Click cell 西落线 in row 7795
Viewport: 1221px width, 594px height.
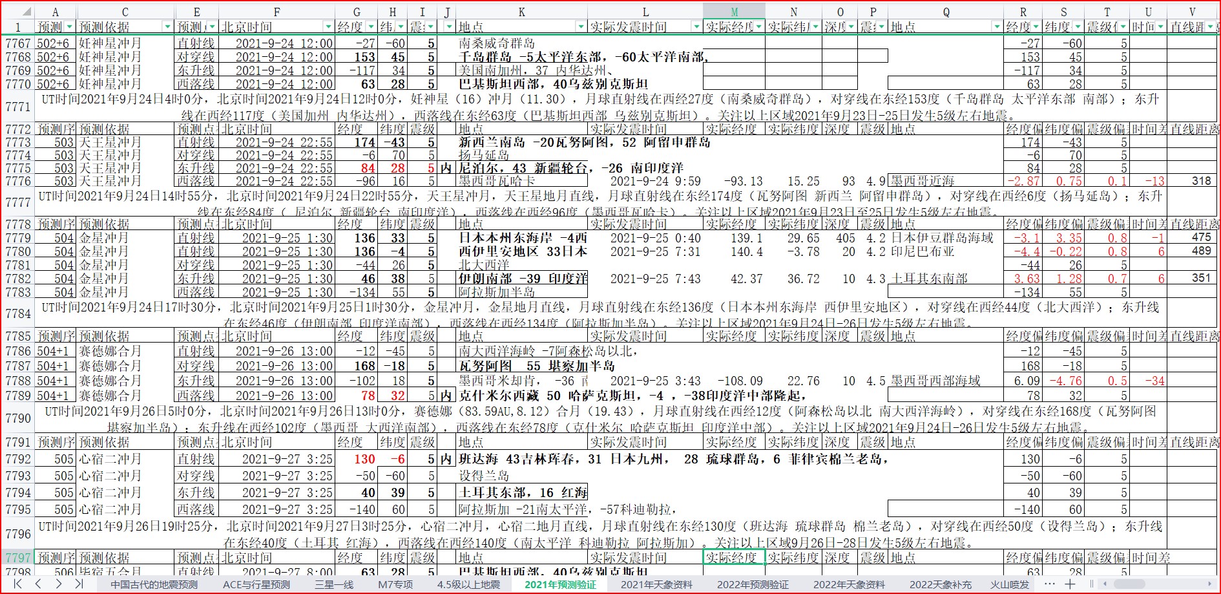(196, 509)
